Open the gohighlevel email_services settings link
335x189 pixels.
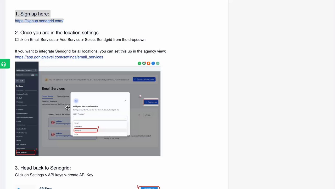point(59,57)
